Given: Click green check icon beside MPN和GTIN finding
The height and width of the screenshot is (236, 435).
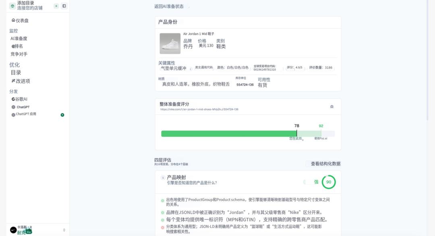Looking at the screenshot, I should pos(163,220).
